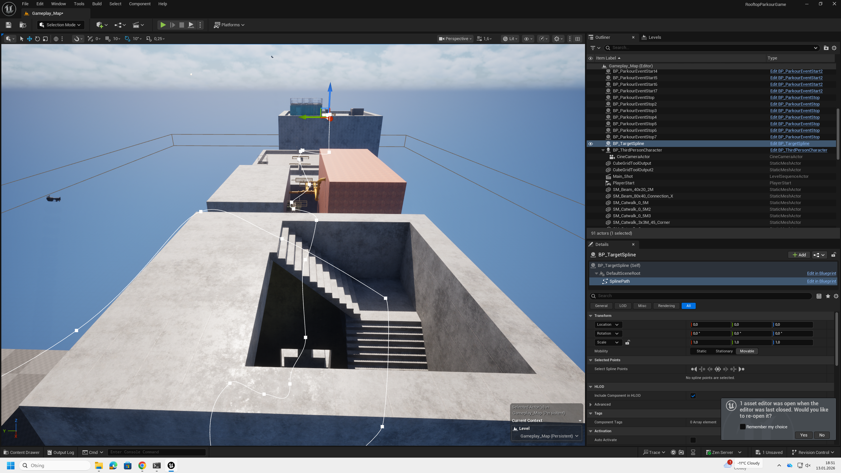Open the Build menu
Viewport: 841px width, 473px height.
click(x=97, y=4)
